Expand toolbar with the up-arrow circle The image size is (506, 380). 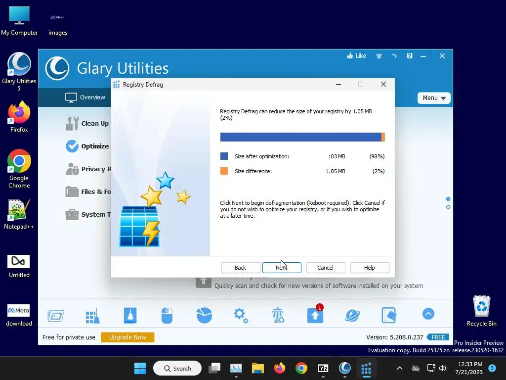coord(428,314)
